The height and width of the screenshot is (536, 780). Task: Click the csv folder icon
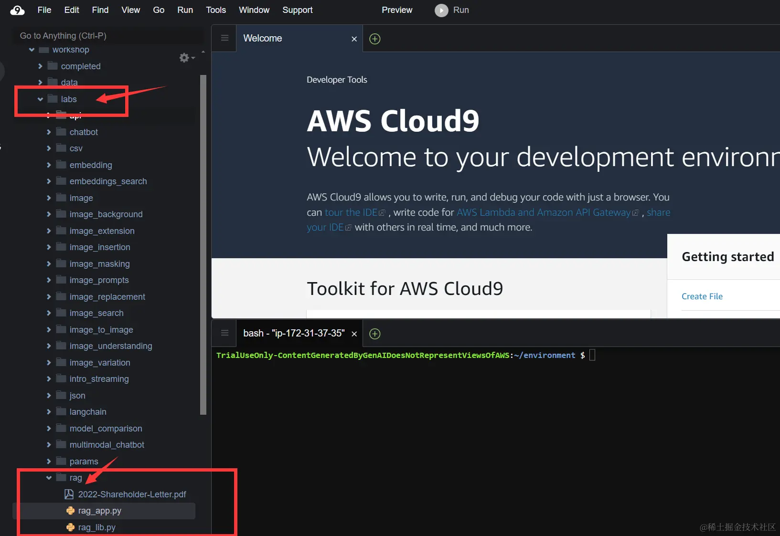pyautogui.click(x=61, y=148)
